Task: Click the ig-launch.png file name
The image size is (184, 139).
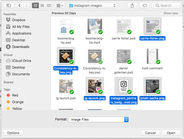Action: click(95, 98)
